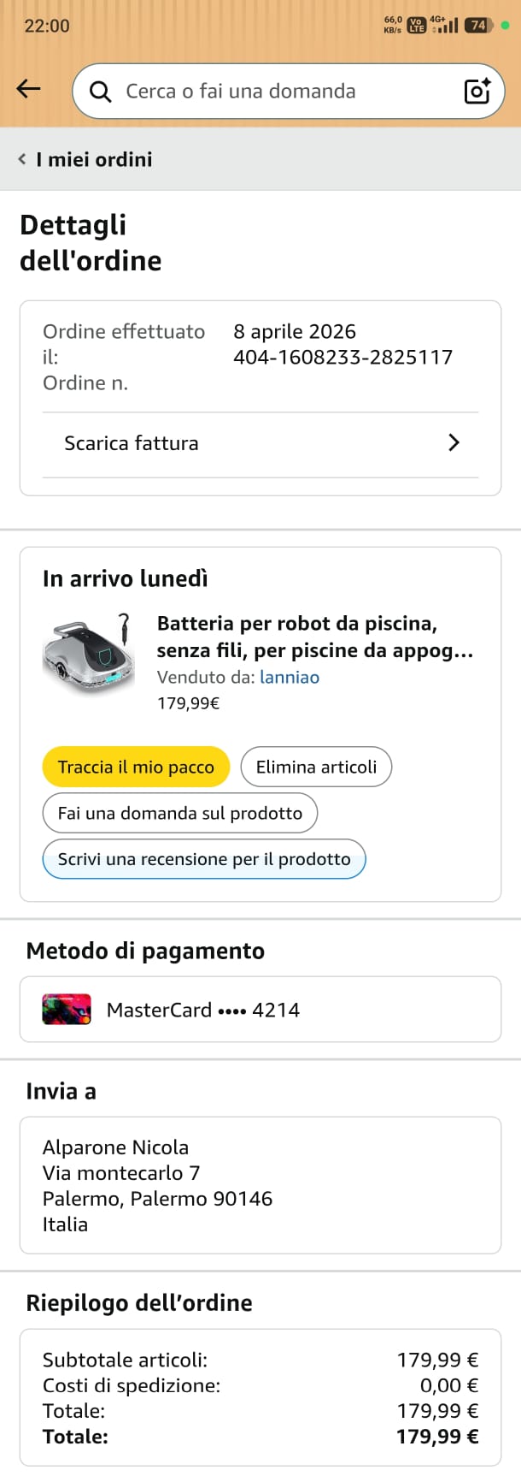This screenshot has height=1476, width=521.
Task: Tap the search magnifier icon
Action: 100,92
